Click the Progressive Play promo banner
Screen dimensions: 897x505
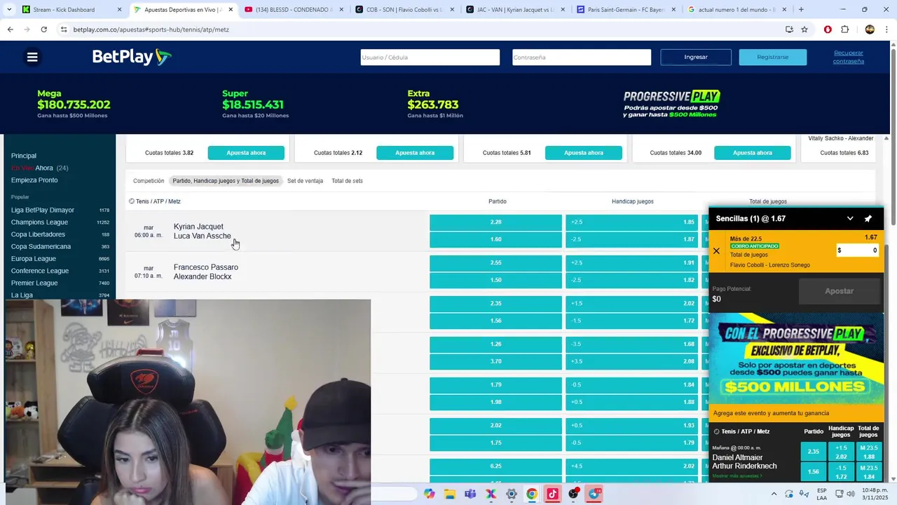796,358
